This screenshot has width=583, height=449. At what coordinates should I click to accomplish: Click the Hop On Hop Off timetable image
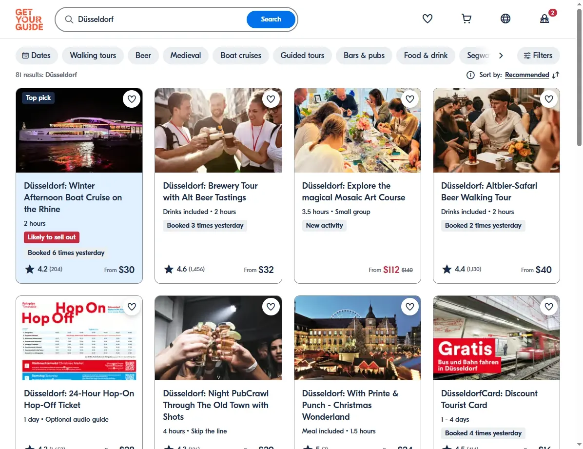79,338
